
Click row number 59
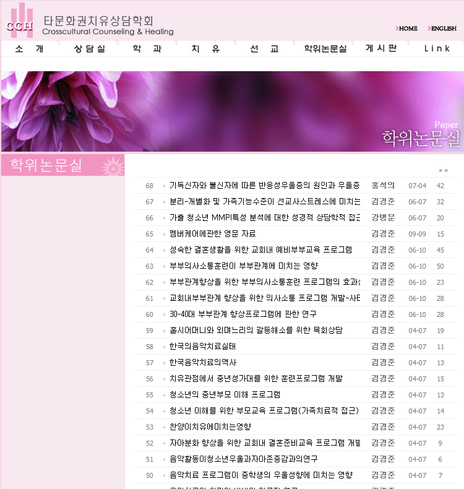[x=150, y=331]
